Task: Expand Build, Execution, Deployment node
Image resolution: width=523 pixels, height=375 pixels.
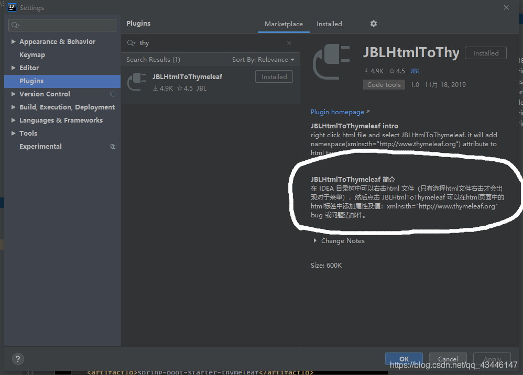Action: (x=13, y=107)
